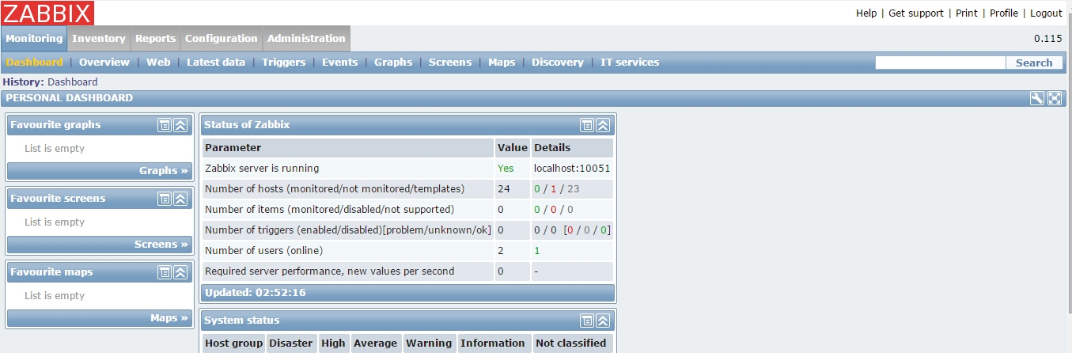This screenshot has height=353, width=1072.
Task: Click the Dashboard history breadcrumb
Action: point(72,82)
